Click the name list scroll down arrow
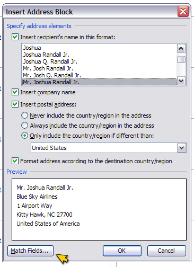This screenshot has width=194, height=267. [181, 81]
